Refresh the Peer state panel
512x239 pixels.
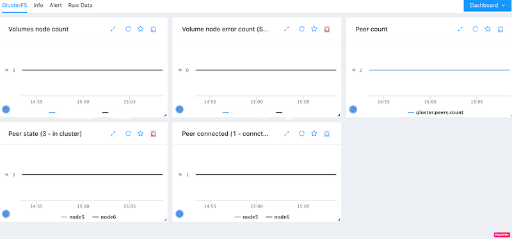(128, 133)
